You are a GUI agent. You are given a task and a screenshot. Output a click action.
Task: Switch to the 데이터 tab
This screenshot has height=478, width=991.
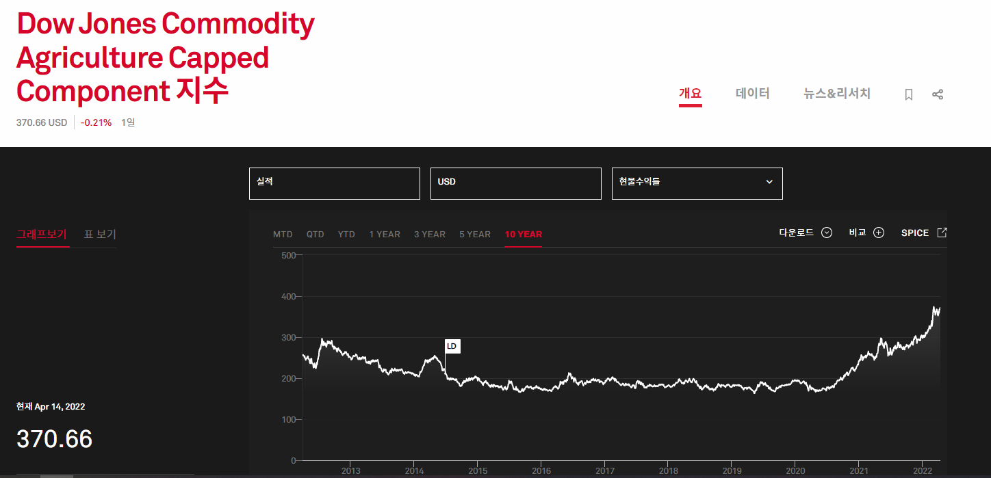click(753, 94)
